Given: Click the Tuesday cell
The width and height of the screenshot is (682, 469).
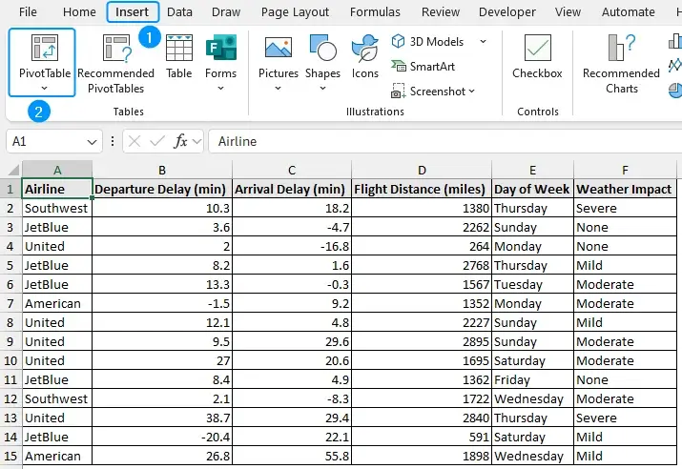Looking at the screenshot, I should point(533,284).
